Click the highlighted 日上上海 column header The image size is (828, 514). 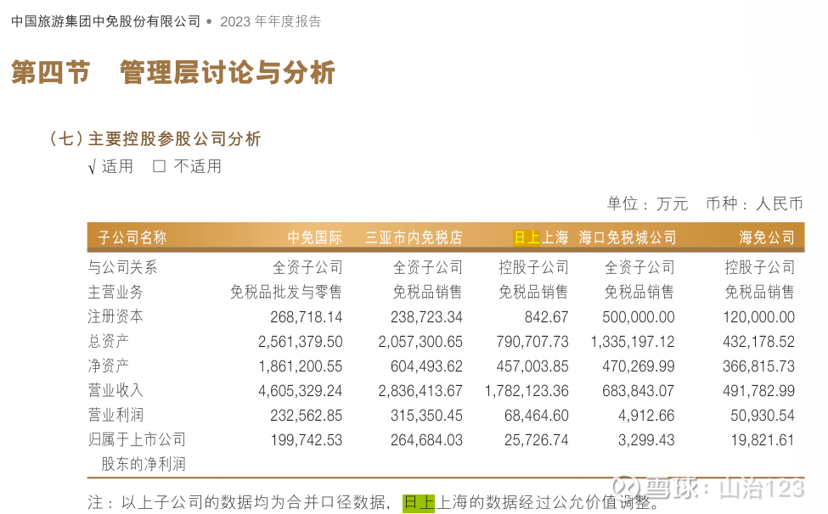click(x=541, y=237)
